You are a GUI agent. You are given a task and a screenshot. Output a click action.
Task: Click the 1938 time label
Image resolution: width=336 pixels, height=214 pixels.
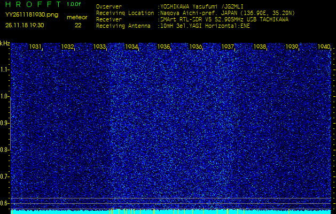tap(260, 47)
